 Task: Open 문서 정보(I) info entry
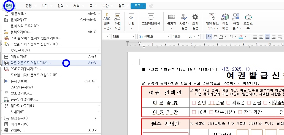coord(52,81)
